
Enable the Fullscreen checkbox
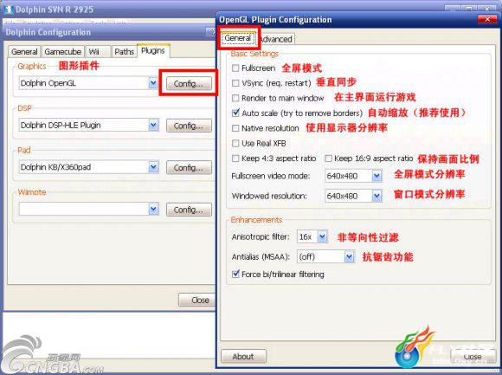click(x=235, y=68)
